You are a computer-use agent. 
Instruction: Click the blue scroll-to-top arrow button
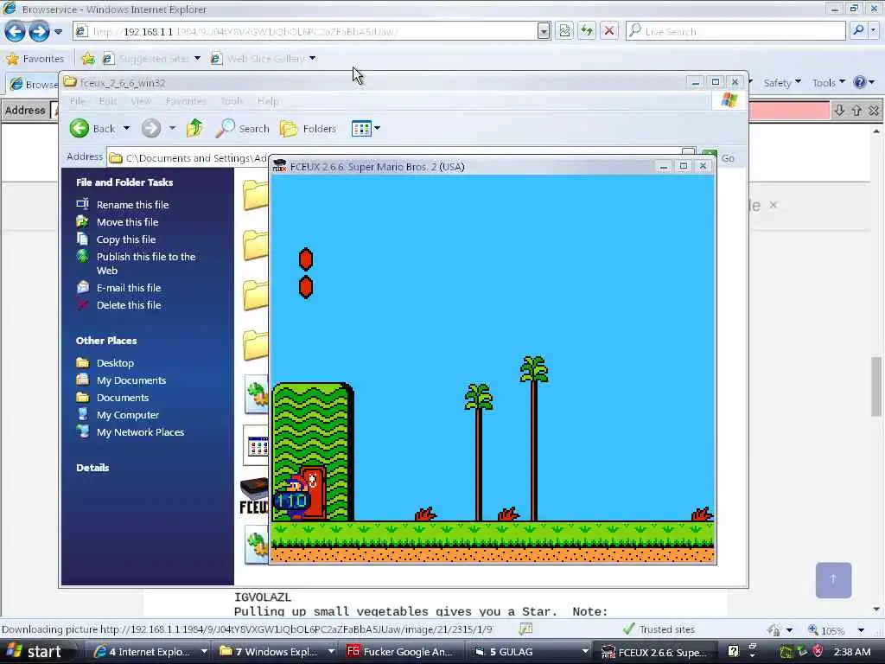833,580
